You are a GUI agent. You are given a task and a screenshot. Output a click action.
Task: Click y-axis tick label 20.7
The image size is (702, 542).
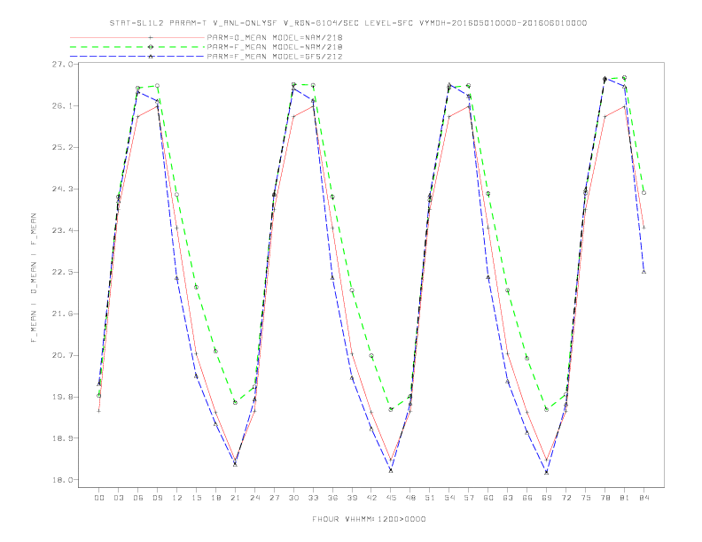pyautogui.click(x=62, y=355)
